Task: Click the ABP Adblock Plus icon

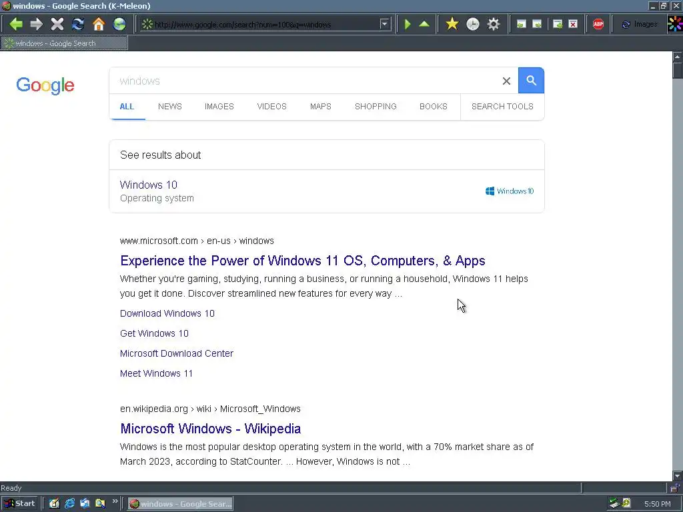Action: 598,24
